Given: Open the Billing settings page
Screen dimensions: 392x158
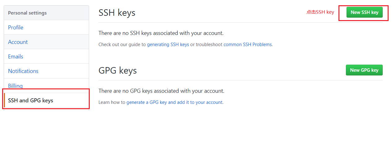Looking at the screenshot, I should (x=15, y=86).
